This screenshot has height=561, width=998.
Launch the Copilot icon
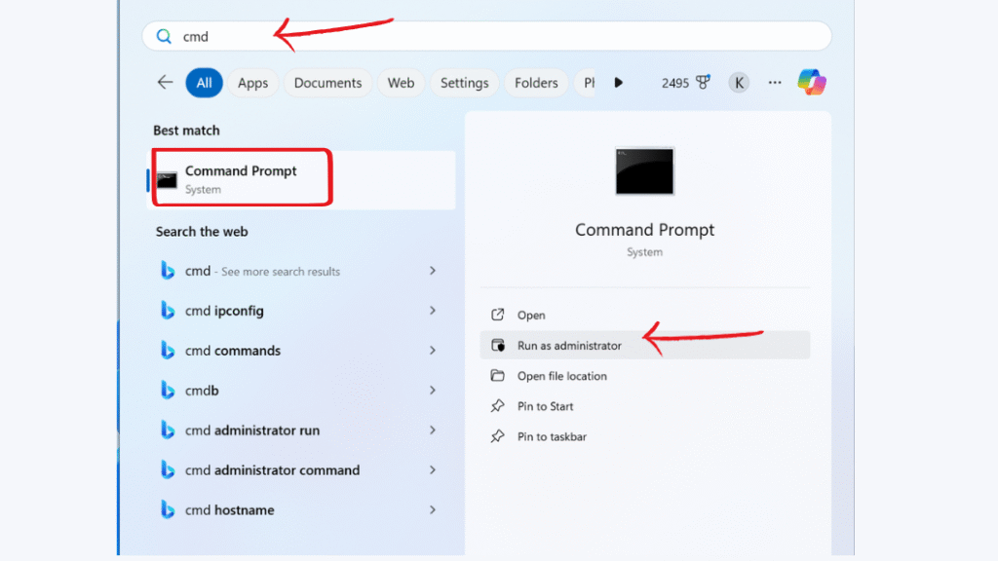point(812,82)
